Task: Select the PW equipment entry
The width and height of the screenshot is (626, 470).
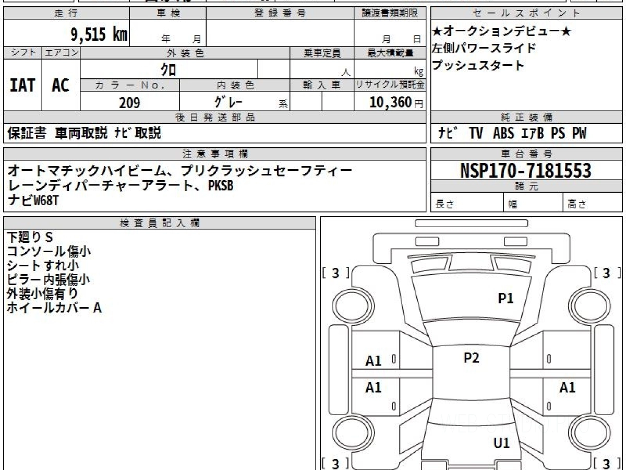Action: coord(579,133)
